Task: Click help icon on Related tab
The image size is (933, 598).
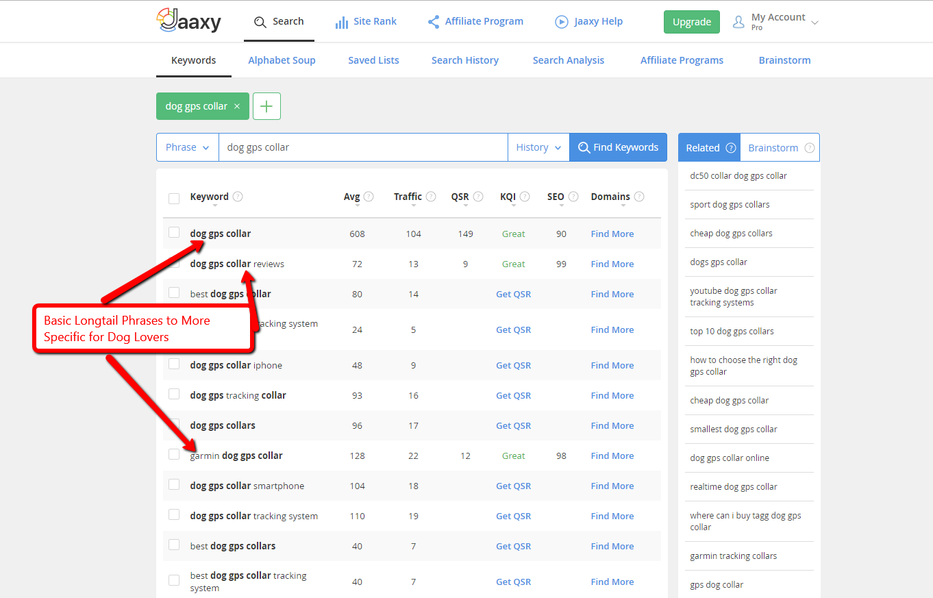Action: (x=731, y=148)
